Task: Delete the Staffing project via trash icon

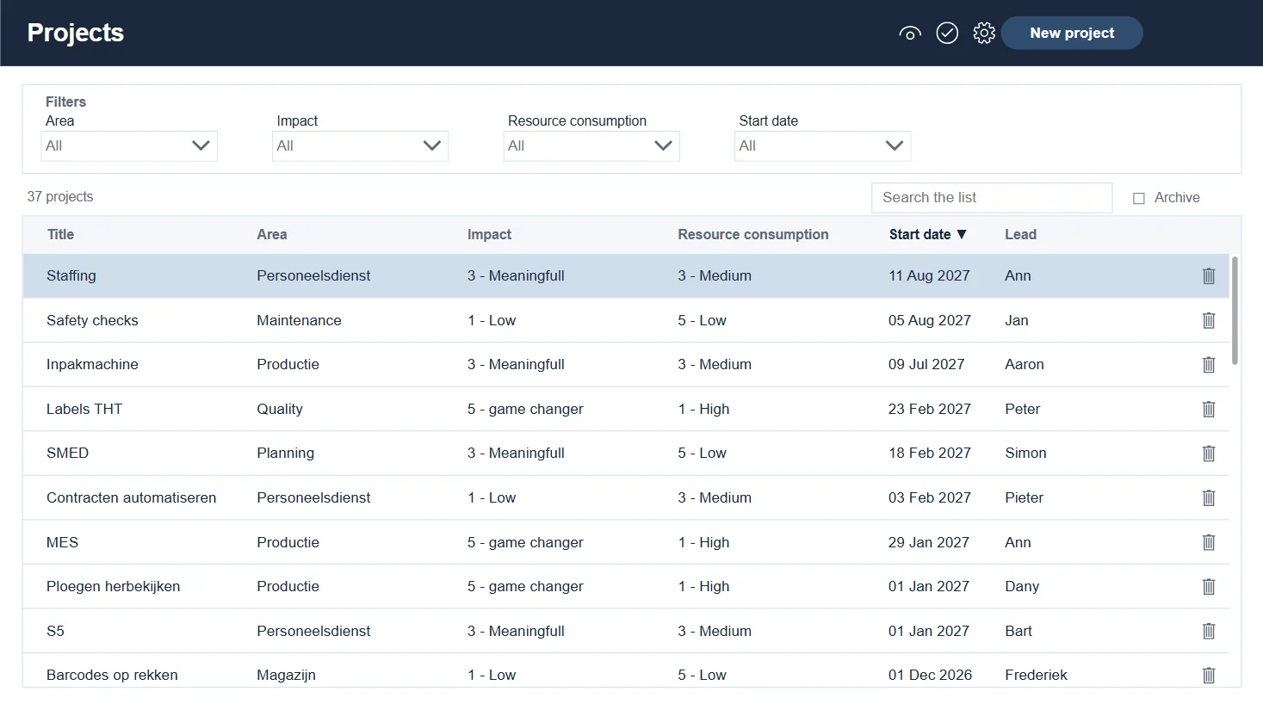Action: point(1209,276)
